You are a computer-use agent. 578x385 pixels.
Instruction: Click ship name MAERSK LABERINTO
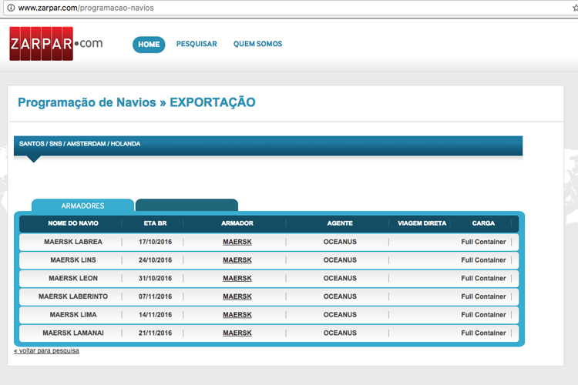[73, 296]
